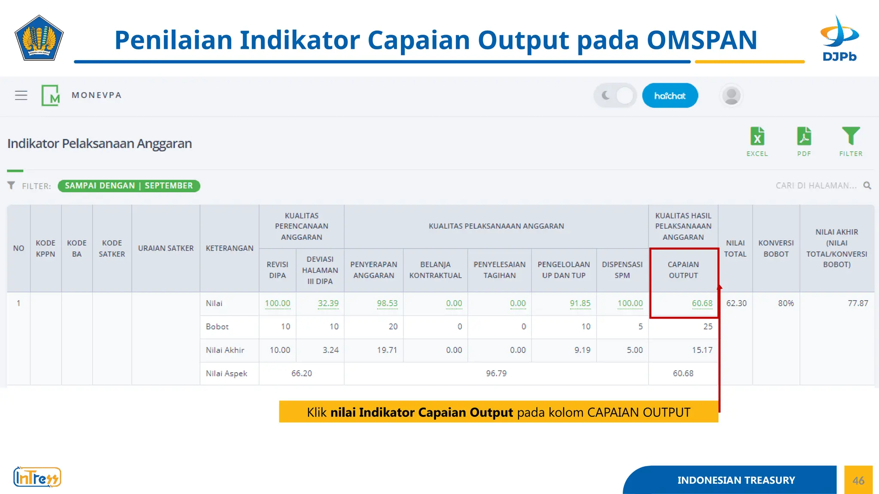Open the Revisi DIPA value 100.00

pos(277,303)
